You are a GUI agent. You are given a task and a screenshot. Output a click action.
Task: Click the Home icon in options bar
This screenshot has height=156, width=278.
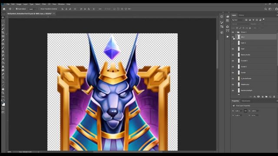[4, 9]
